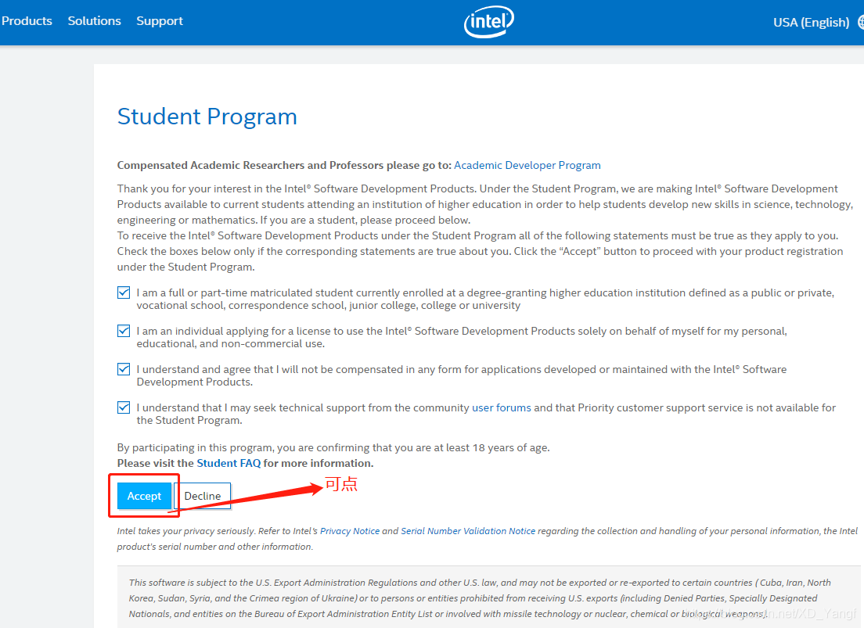
Task: Toggle the individual applying for license checkbox
Action: pos(124,331)
